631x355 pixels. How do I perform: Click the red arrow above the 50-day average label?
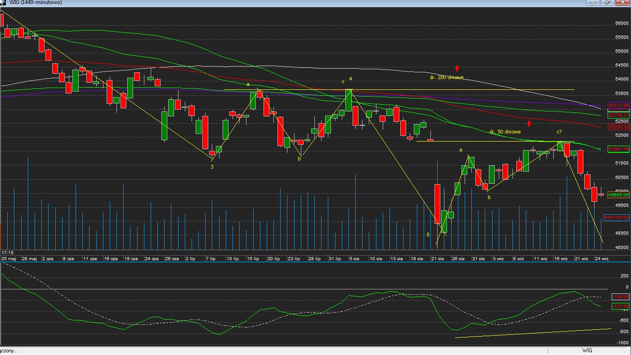coord(529,124)
